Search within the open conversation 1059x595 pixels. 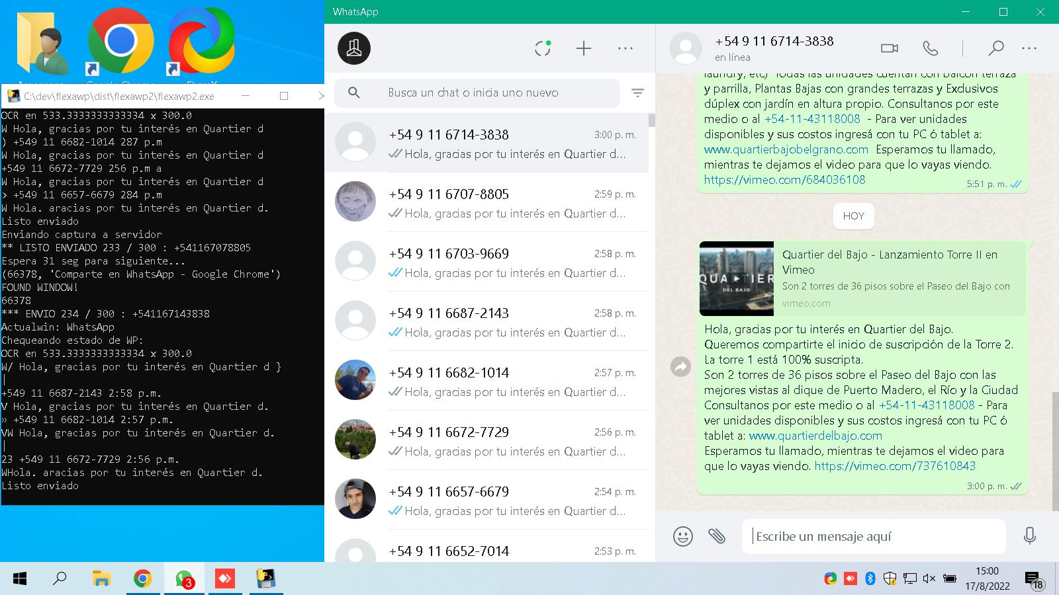tap(995, 48)
